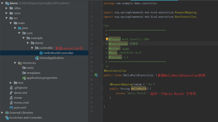The width and height of the screenshot is (218, 122).
Task: Expand the test folder
Action: [x=11, y=83]
